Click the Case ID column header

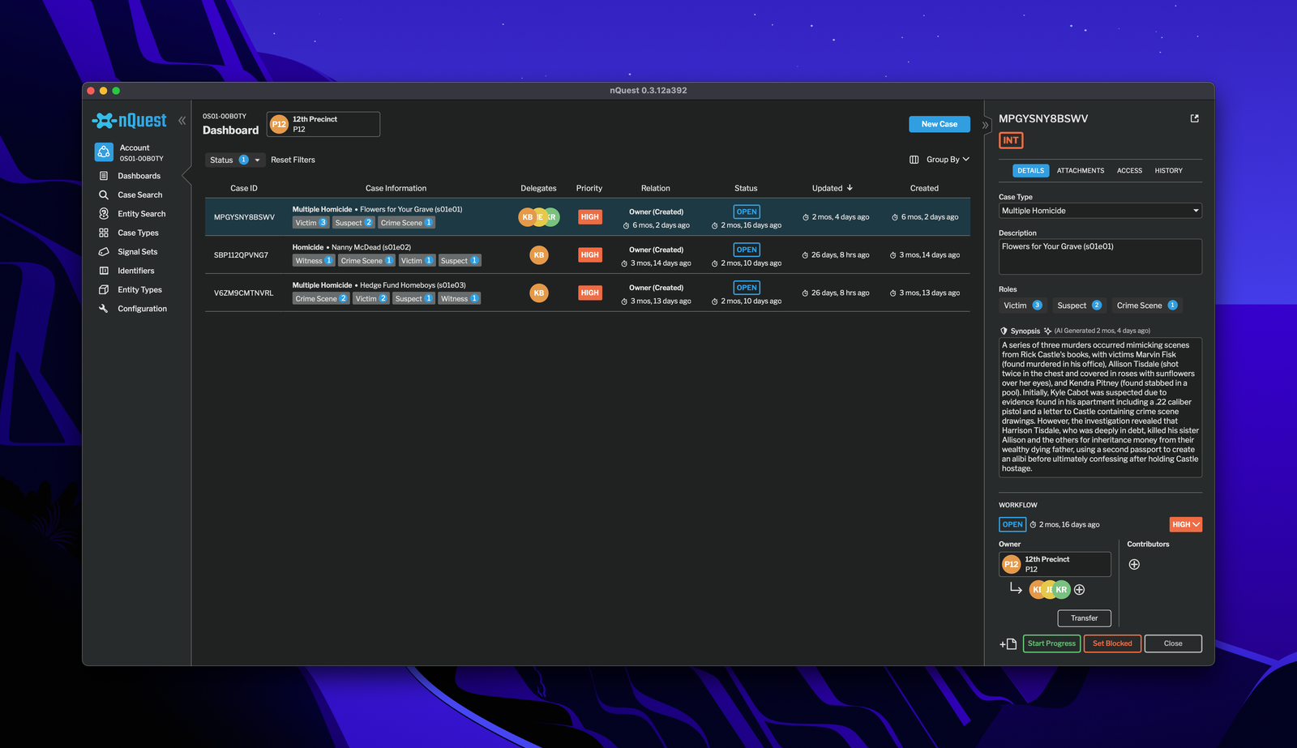click(x=244, y=188)
